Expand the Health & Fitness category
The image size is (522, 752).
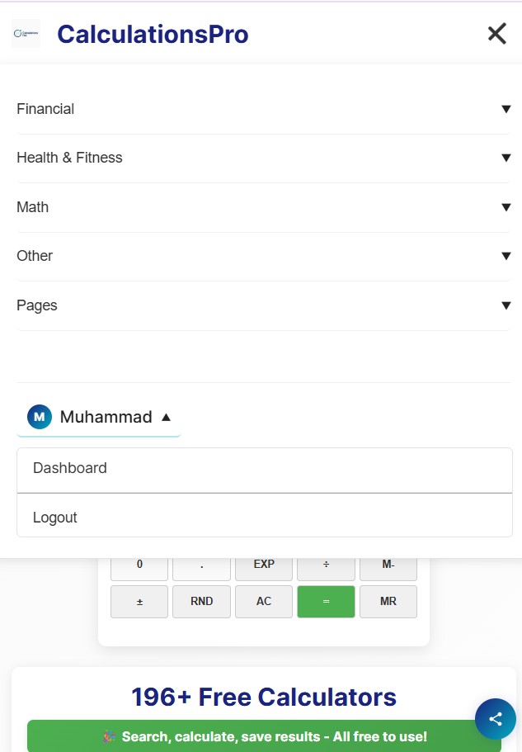69,158
